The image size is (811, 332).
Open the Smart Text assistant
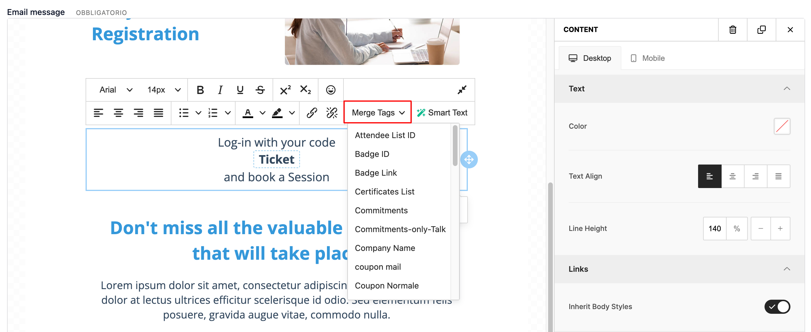click(x=442, y=113)
